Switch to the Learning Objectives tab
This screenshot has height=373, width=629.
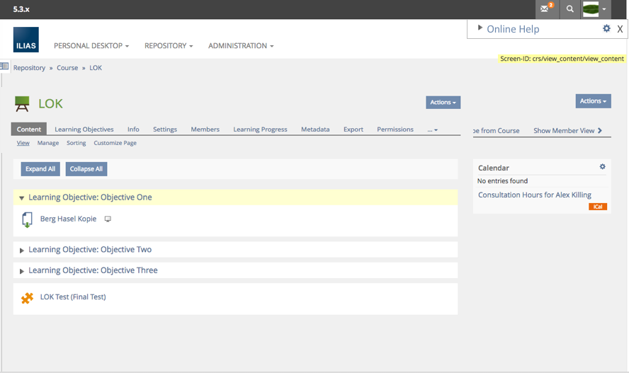(x=84, y=130)
